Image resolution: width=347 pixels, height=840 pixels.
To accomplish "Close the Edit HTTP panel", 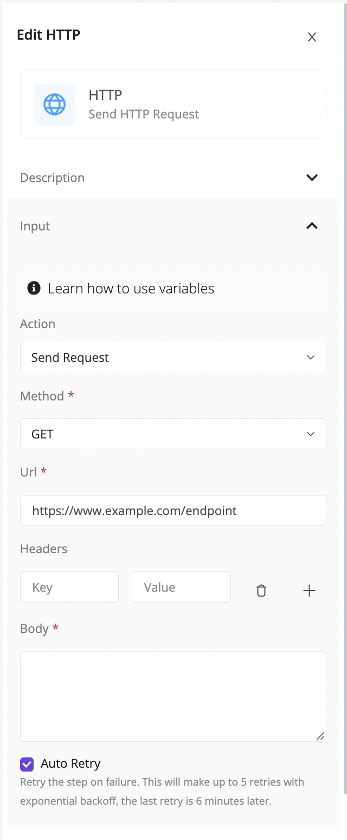I will point(312,37).
